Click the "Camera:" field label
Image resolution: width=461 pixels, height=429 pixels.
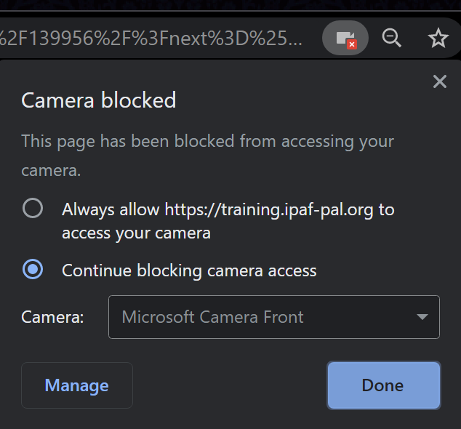click(52, 317)
